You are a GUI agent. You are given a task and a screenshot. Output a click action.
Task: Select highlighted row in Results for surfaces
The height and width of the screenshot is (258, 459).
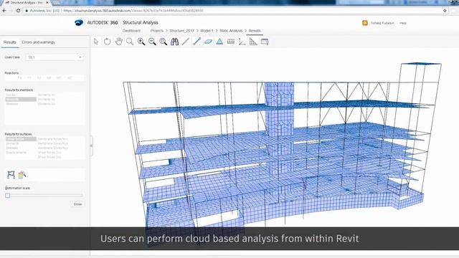pos(21,139)
